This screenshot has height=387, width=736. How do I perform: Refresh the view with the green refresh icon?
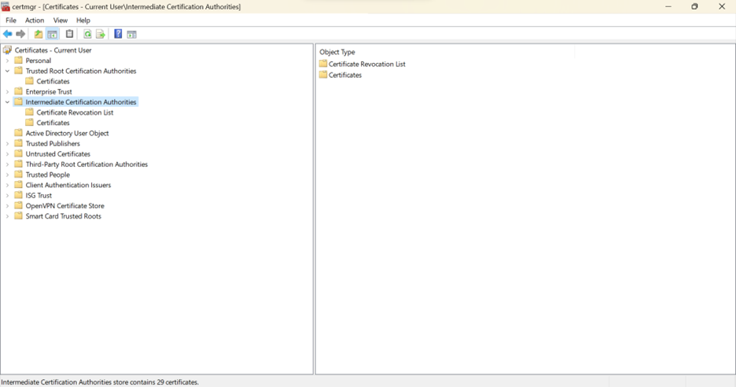pos(87,34)
